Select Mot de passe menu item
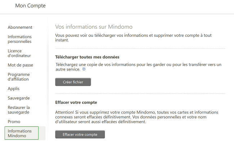 tap(20, 65)
